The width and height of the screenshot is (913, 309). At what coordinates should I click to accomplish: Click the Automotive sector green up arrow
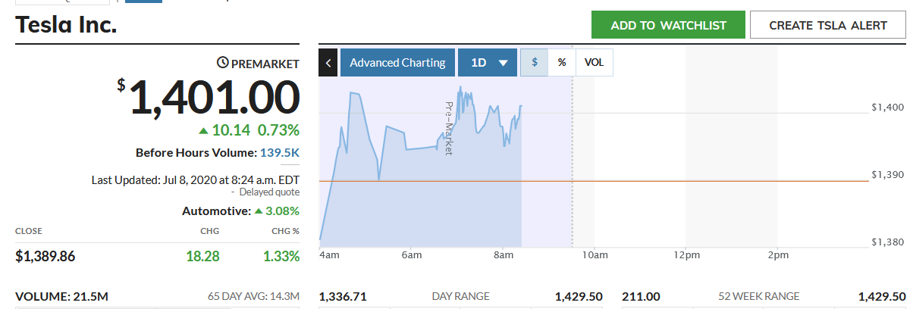(x=259, y=211)
